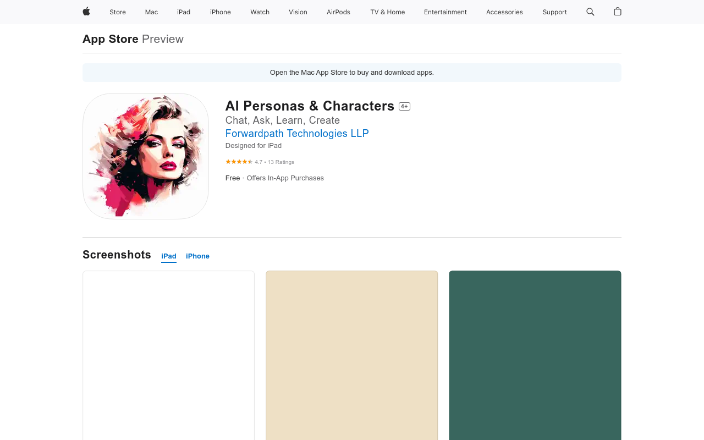Screen dimensions: 704x440
Task: Open the iPad nav menu item
Action: click(184, 12)
